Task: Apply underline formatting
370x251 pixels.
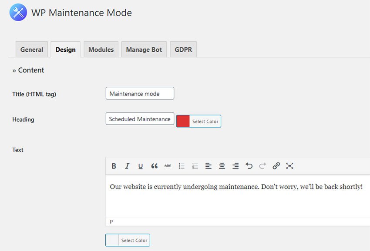Action: tap(141, 166)
